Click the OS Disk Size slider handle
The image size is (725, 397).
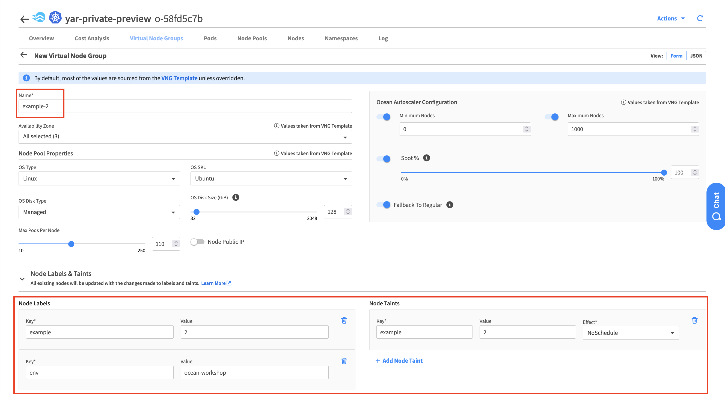click(x=197, y=212)
